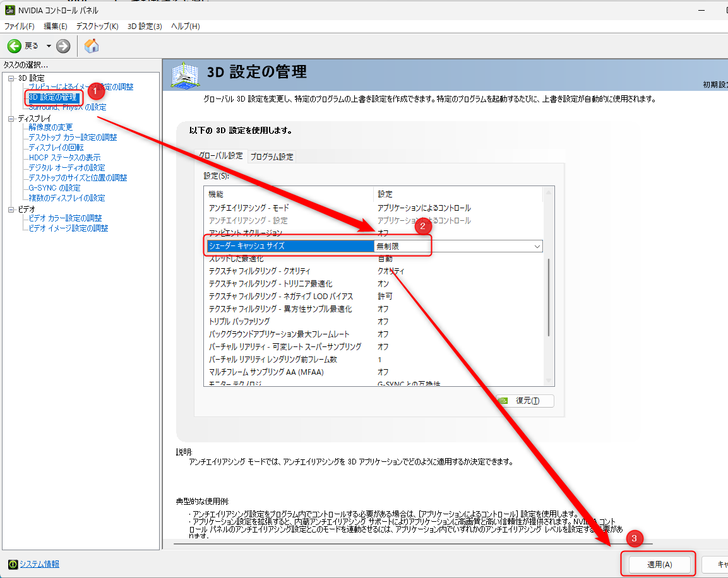Click the Home icon in toolbar
728x578 pixels.
(x=92, y=45)
